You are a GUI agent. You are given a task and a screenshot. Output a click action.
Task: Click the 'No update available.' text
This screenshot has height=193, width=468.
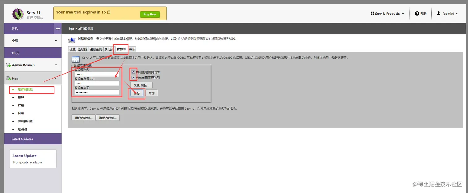[28, 162]
